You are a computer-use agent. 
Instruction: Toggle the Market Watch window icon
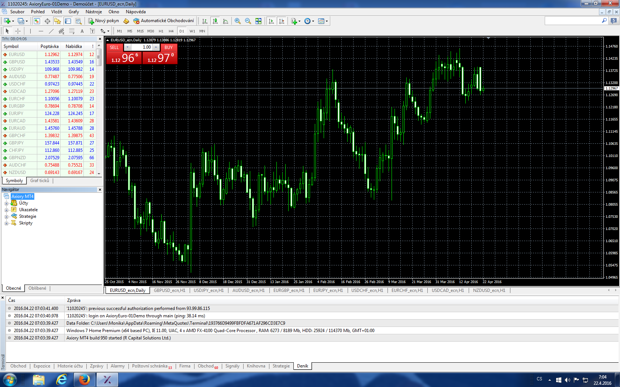pos(37,21)
